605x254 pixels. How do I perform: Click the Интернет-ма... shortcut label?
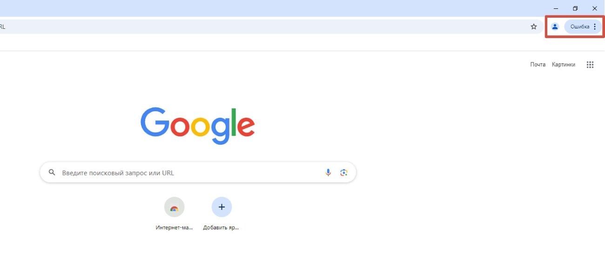tap(174, 228)
